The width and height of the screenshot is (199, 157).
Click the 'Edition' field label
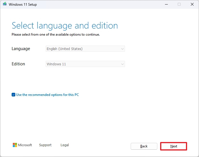coord(18,64)
